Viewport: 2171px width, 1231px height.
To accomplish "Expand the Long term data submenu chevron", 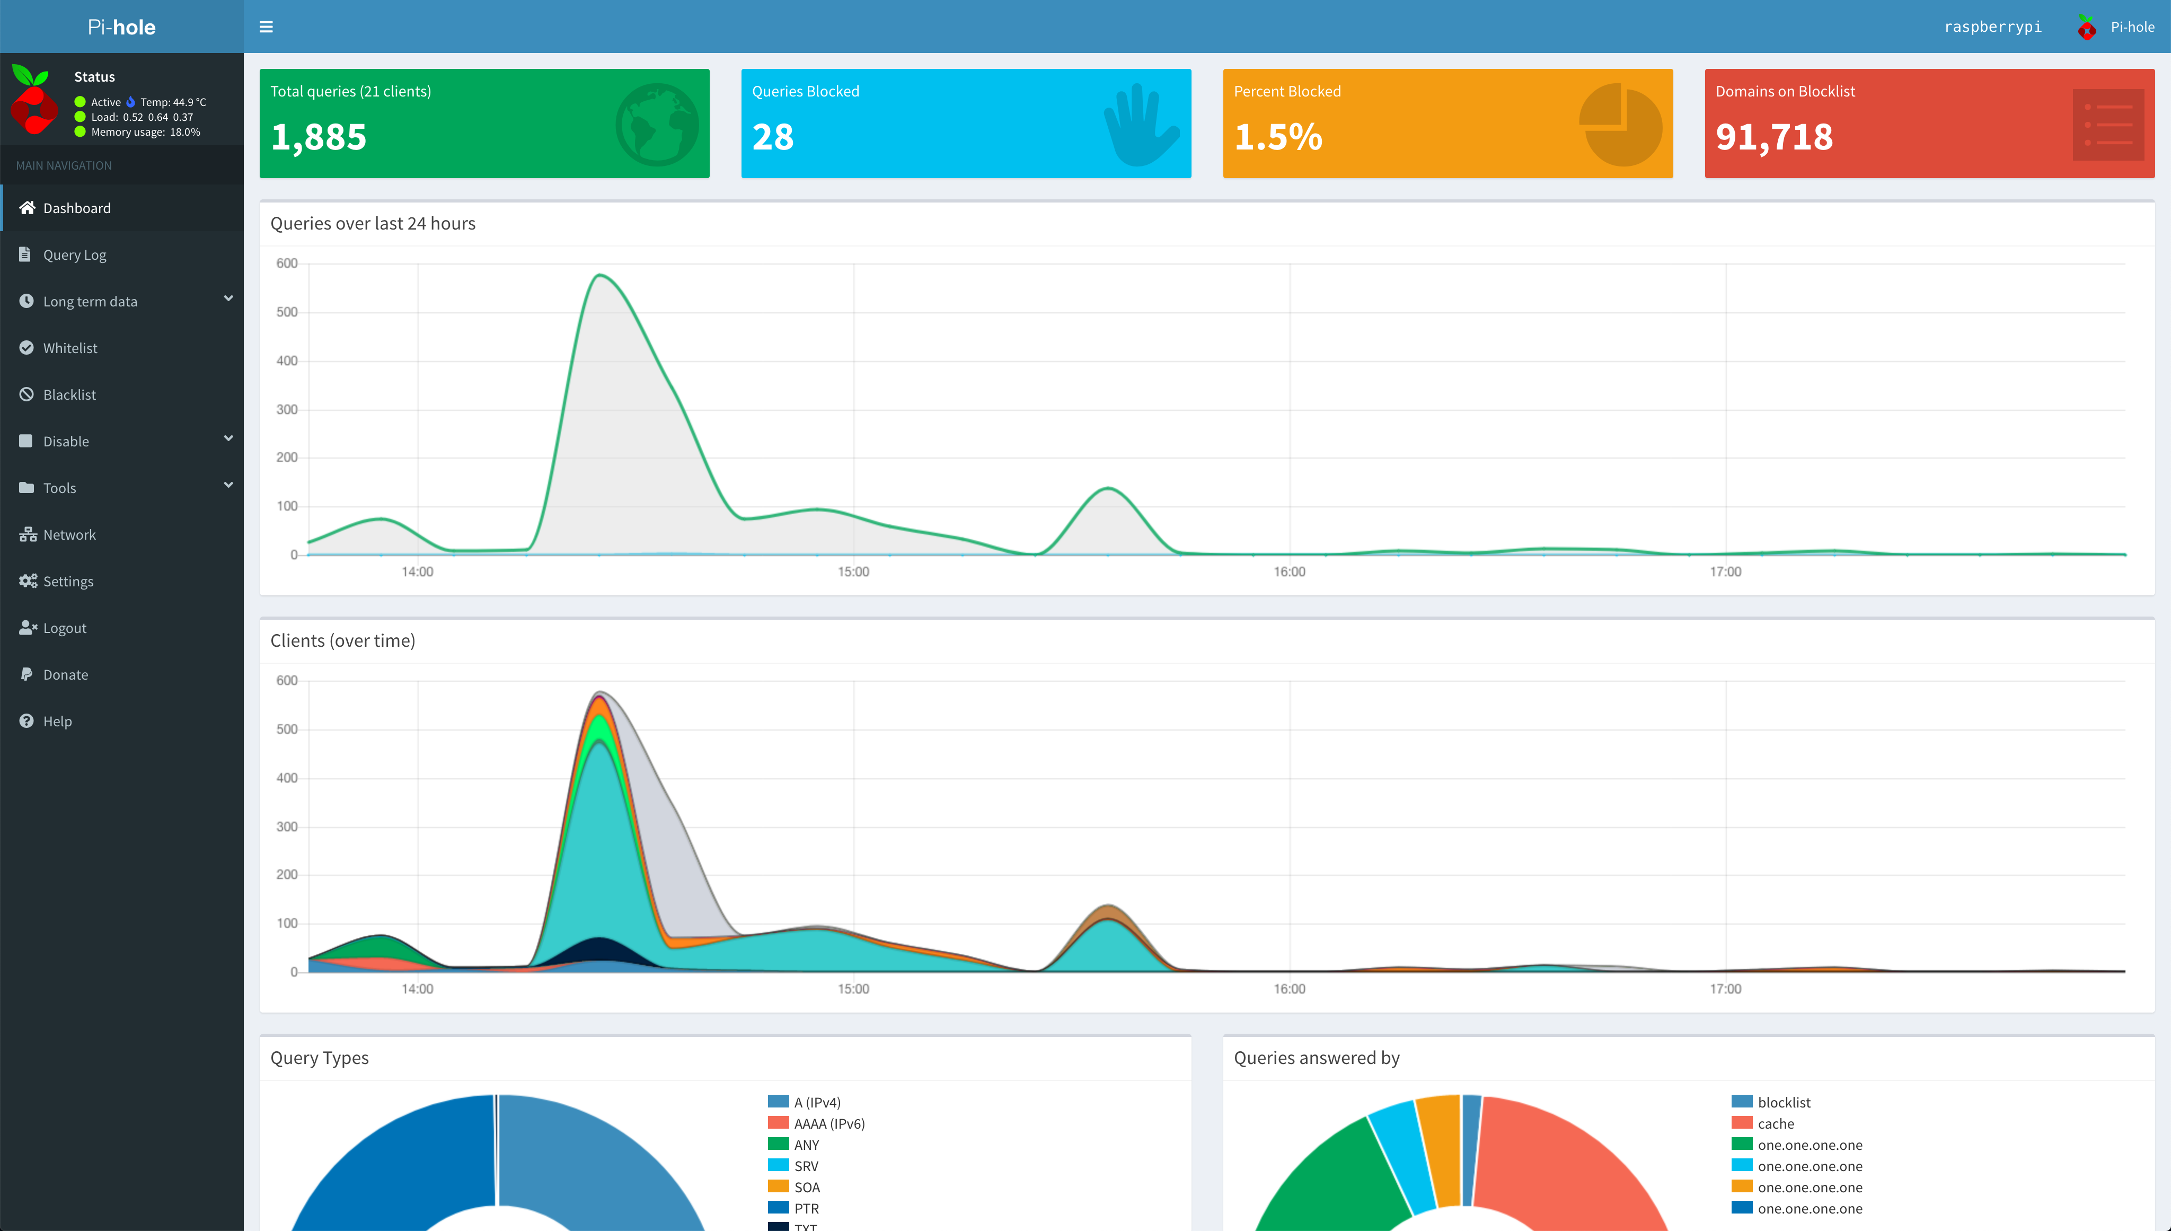I will (228, 298).
